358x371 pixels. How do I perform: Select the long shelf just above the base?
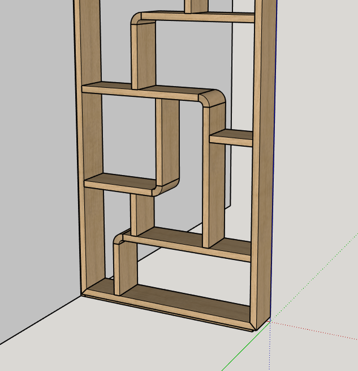tap(188, 243)
